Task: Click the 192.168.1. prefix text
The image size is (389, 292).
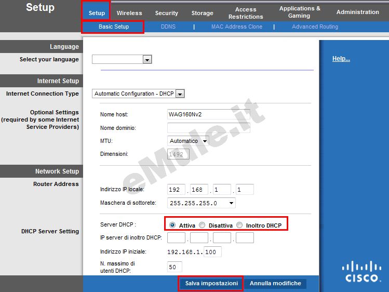Action: [x=185, y=252]
